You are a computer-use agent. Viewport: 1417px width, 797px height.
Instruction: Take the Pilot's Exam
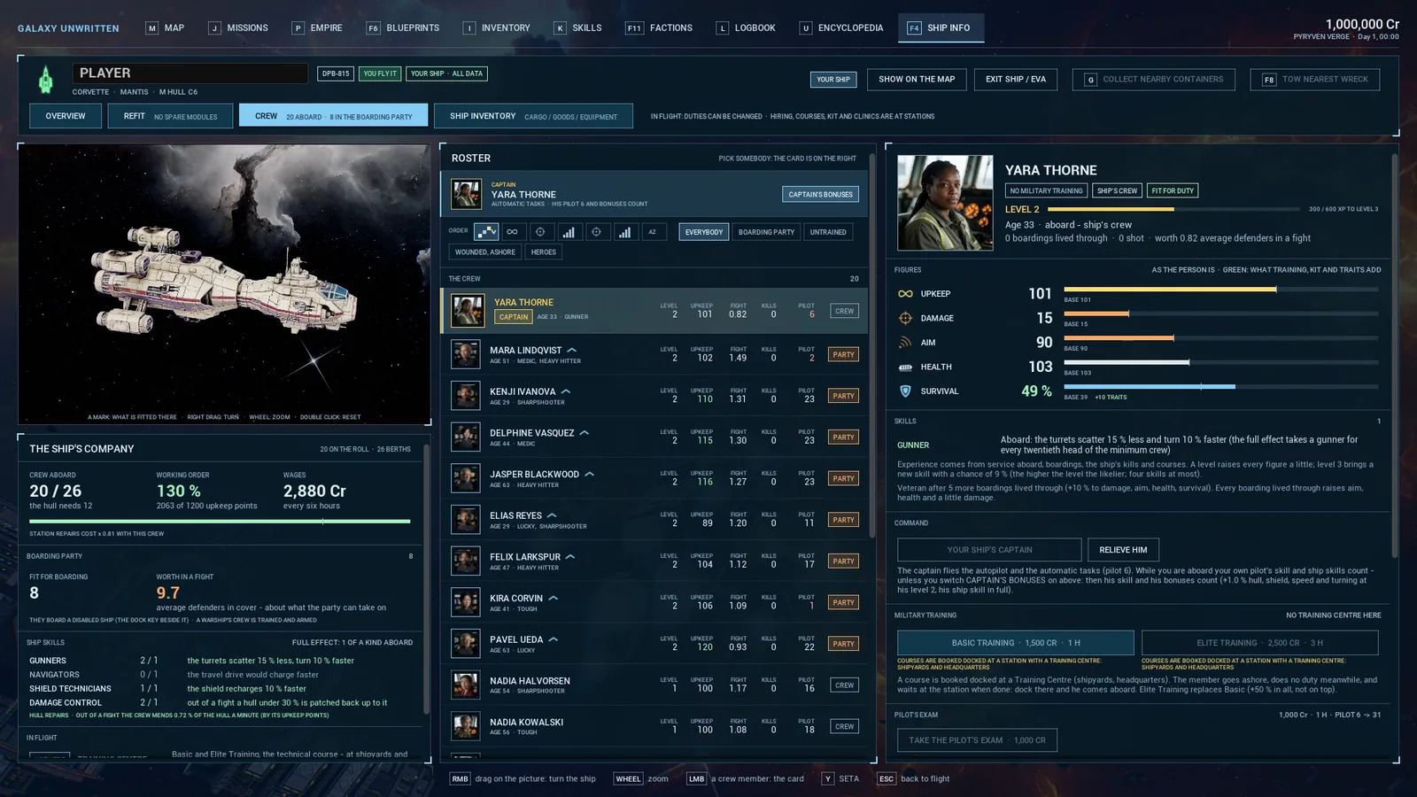pyautogui.click(x=977, y=740)
